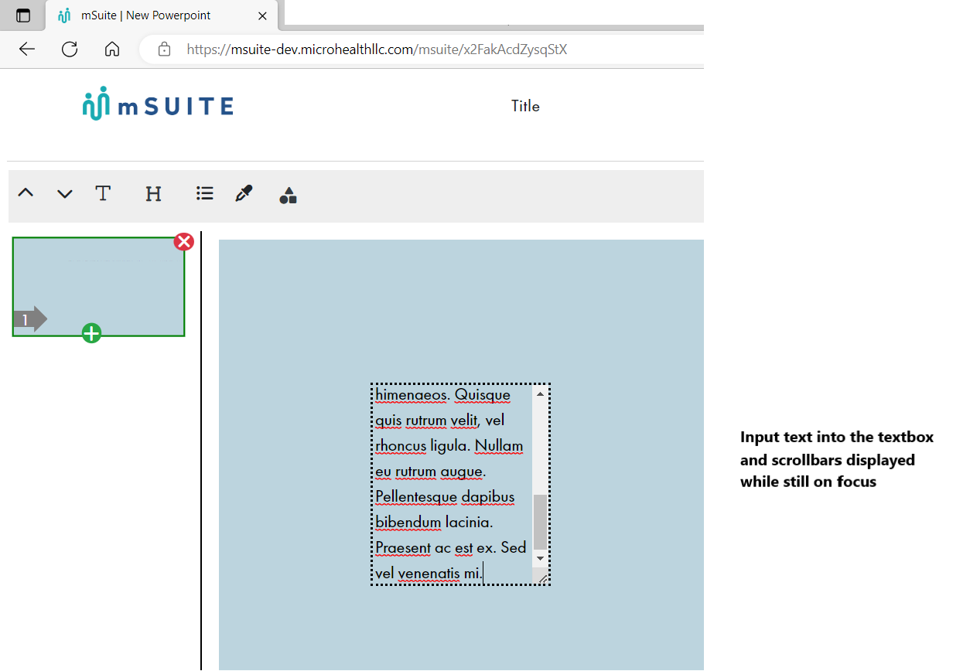
Task: Refresh the current page
Action: [x=69, y=49]
